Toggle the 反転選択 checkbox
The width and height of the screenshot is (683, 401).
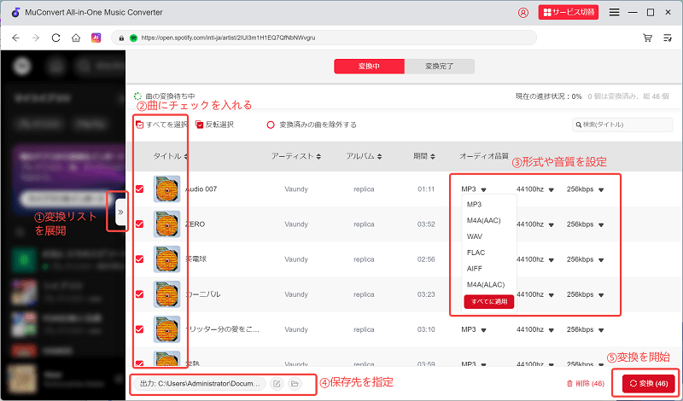pyautogui.click(x=200, y=125)
